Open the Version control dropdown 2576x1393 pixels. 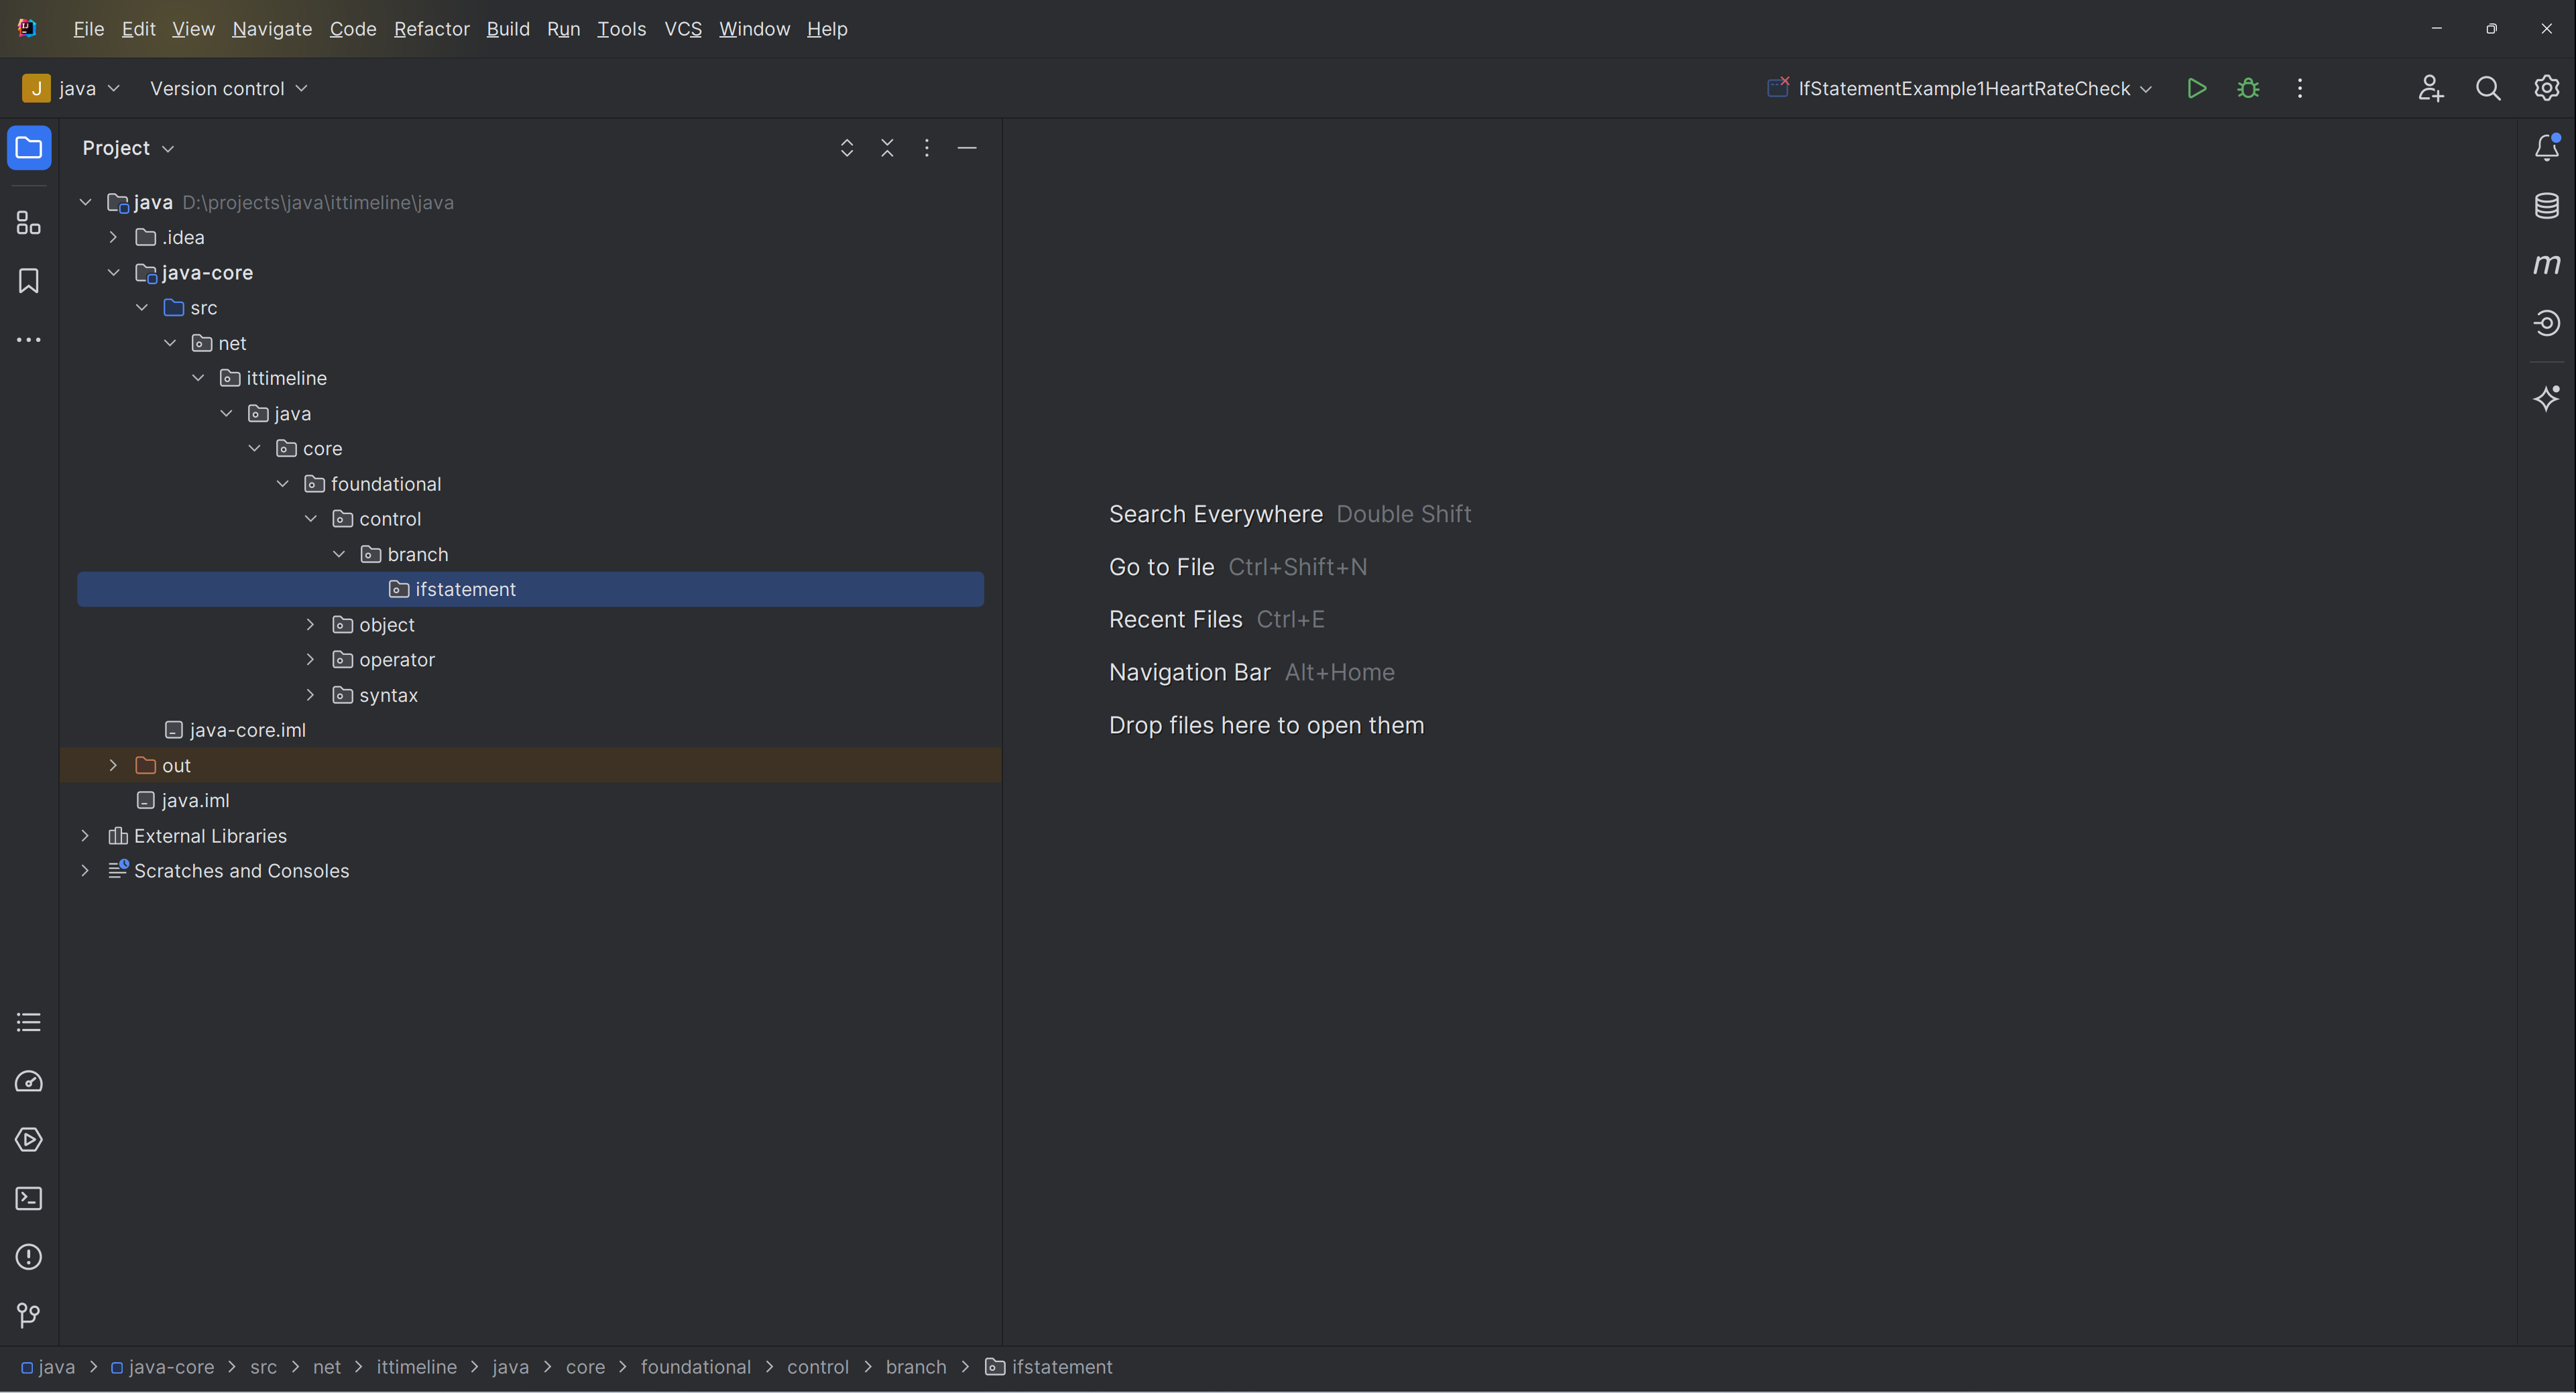click(229, 89)
